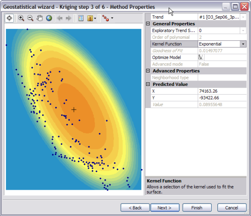Click the Back button
Image resolution: width=251 pixels, height=216 pixels.
tap(135, 208)
